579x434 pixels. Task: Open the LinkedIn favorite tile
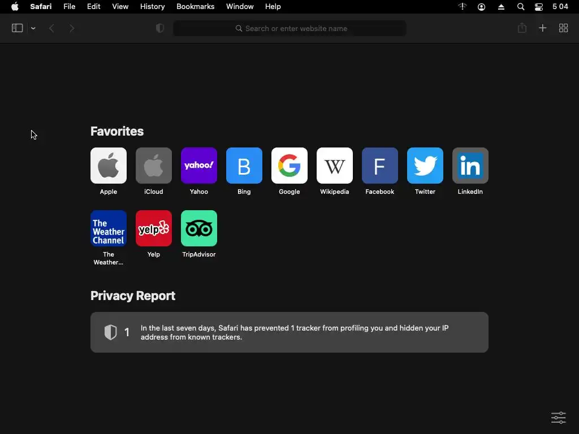[470, 166]
